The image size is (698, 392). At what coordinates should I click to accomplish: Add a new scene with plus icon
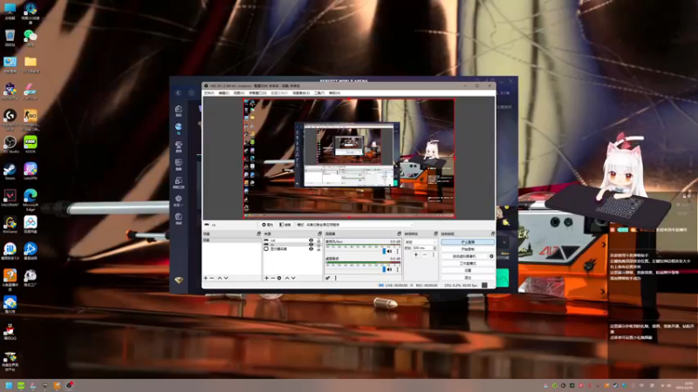point(206,278)
